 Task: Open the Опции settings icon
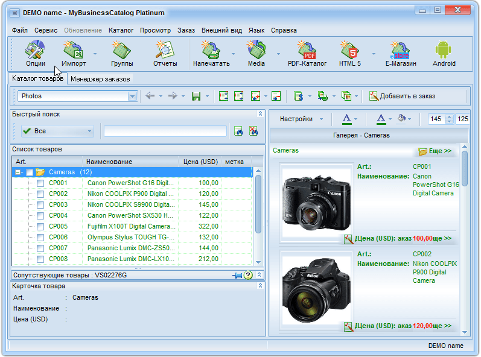35,53
